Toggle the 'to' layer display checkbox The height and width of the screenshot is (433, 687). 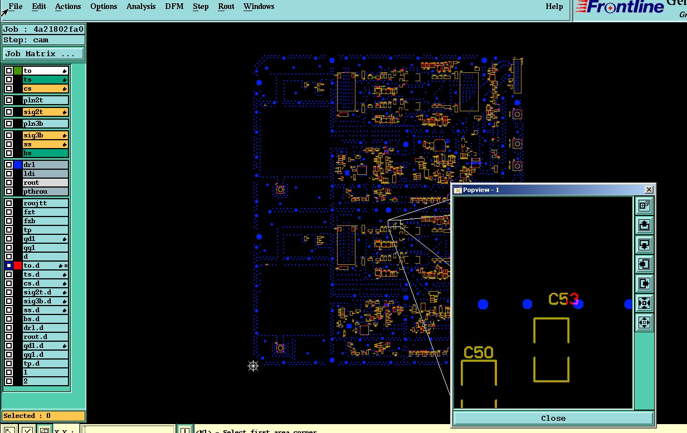(x=9, y=71)
